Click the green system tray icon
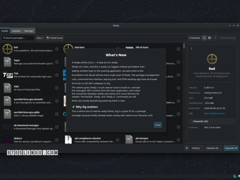Image resolution: width=240 pixels, height=180 pixels. (234, 176)
